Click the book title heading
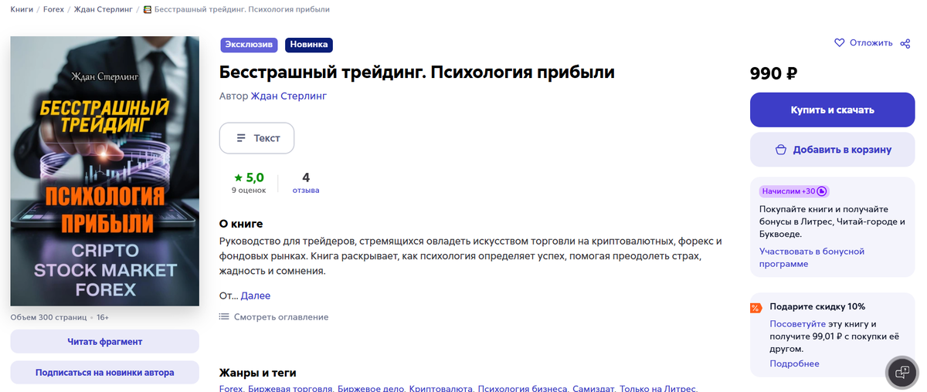Viewport: 927px width, 392px height. point(417,73)
